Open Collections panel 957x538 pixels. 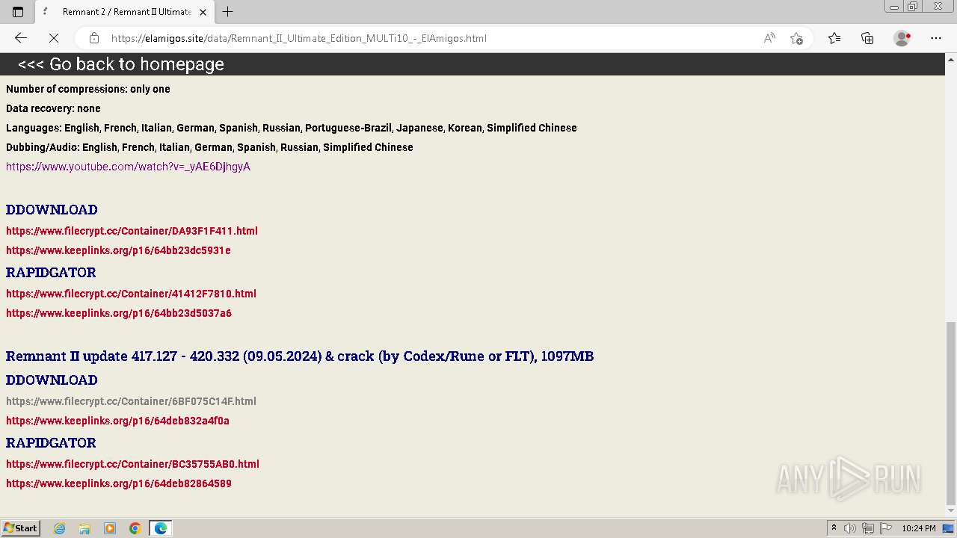[867, 38]
